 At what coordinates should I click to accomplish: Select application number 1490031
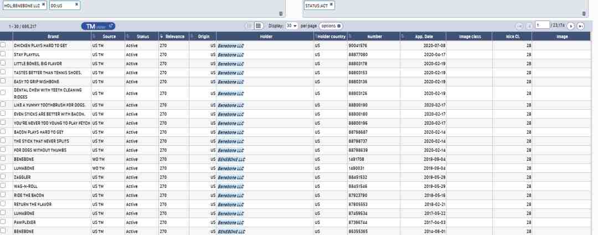356,168
